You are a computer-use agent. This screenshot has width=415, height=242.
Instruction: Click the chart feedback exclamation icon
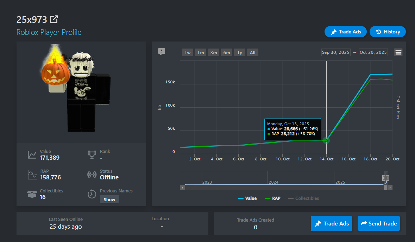point(162,52)
